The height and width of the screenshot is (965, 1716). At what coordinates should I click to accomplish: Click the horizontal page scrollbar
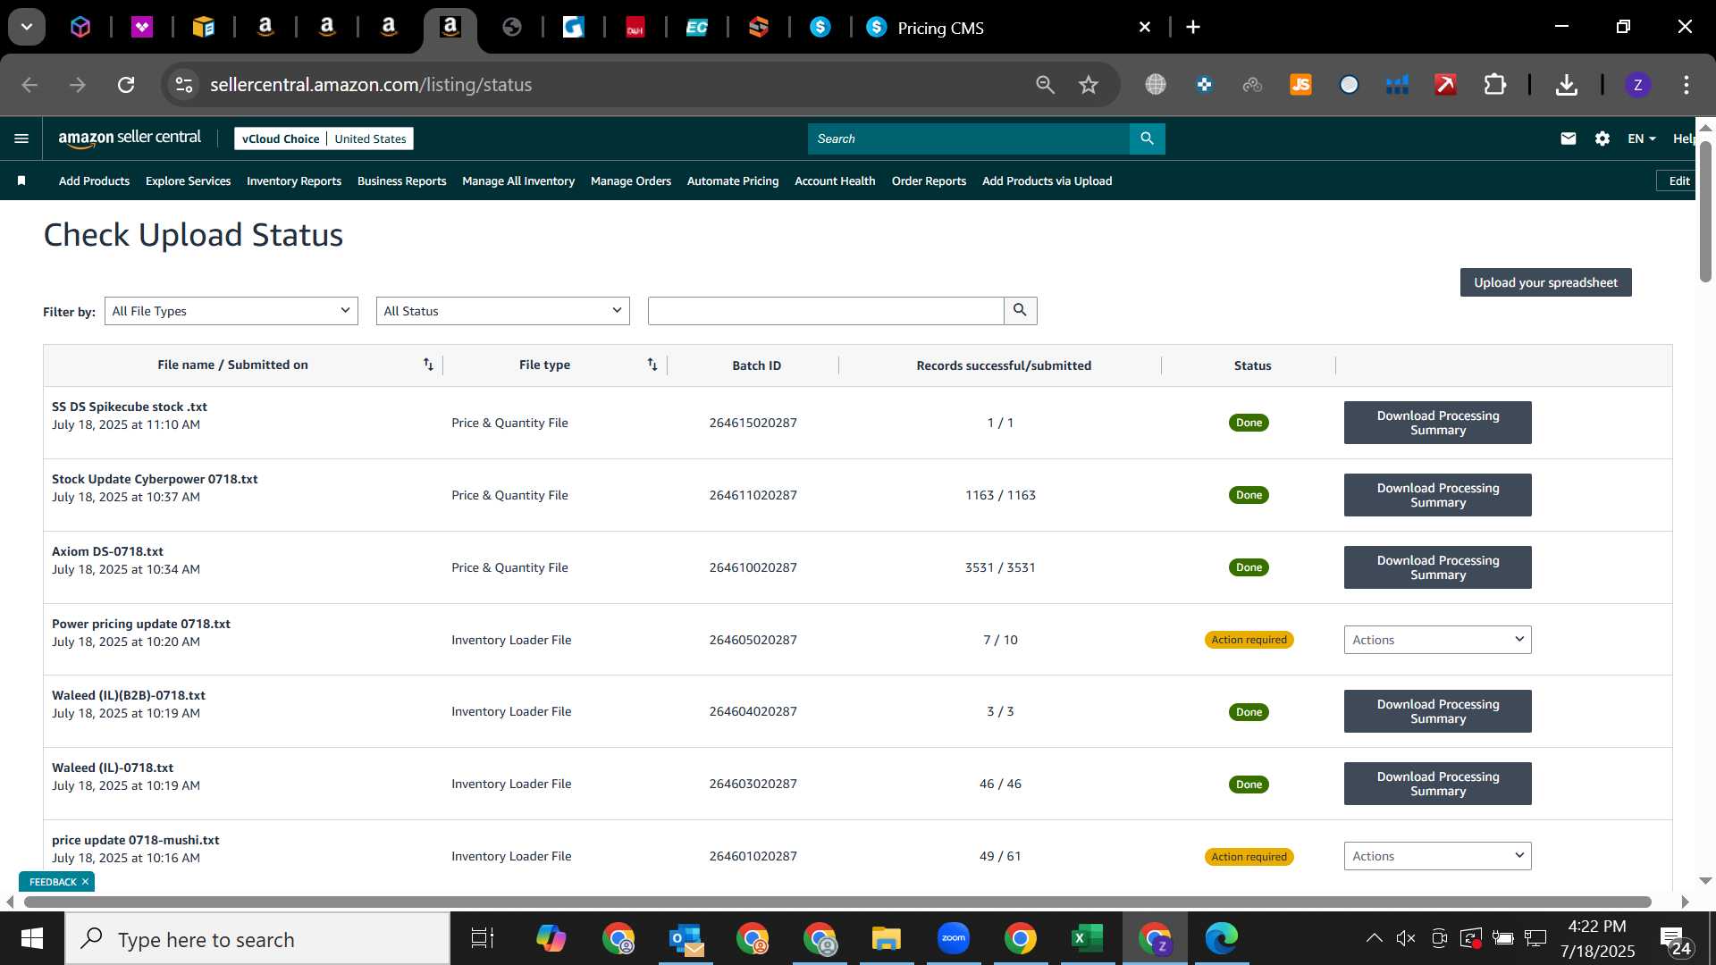click(x=837, y=902)
